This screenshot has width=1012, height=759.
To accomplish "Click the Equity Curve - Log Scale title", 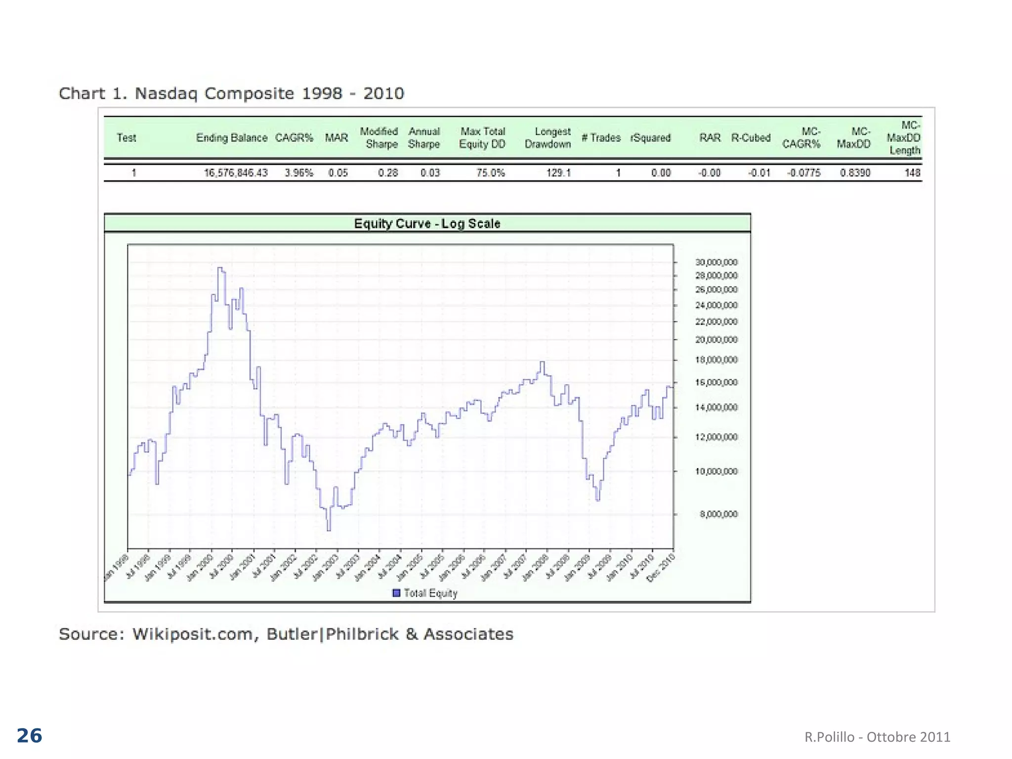I will point(427,223).
